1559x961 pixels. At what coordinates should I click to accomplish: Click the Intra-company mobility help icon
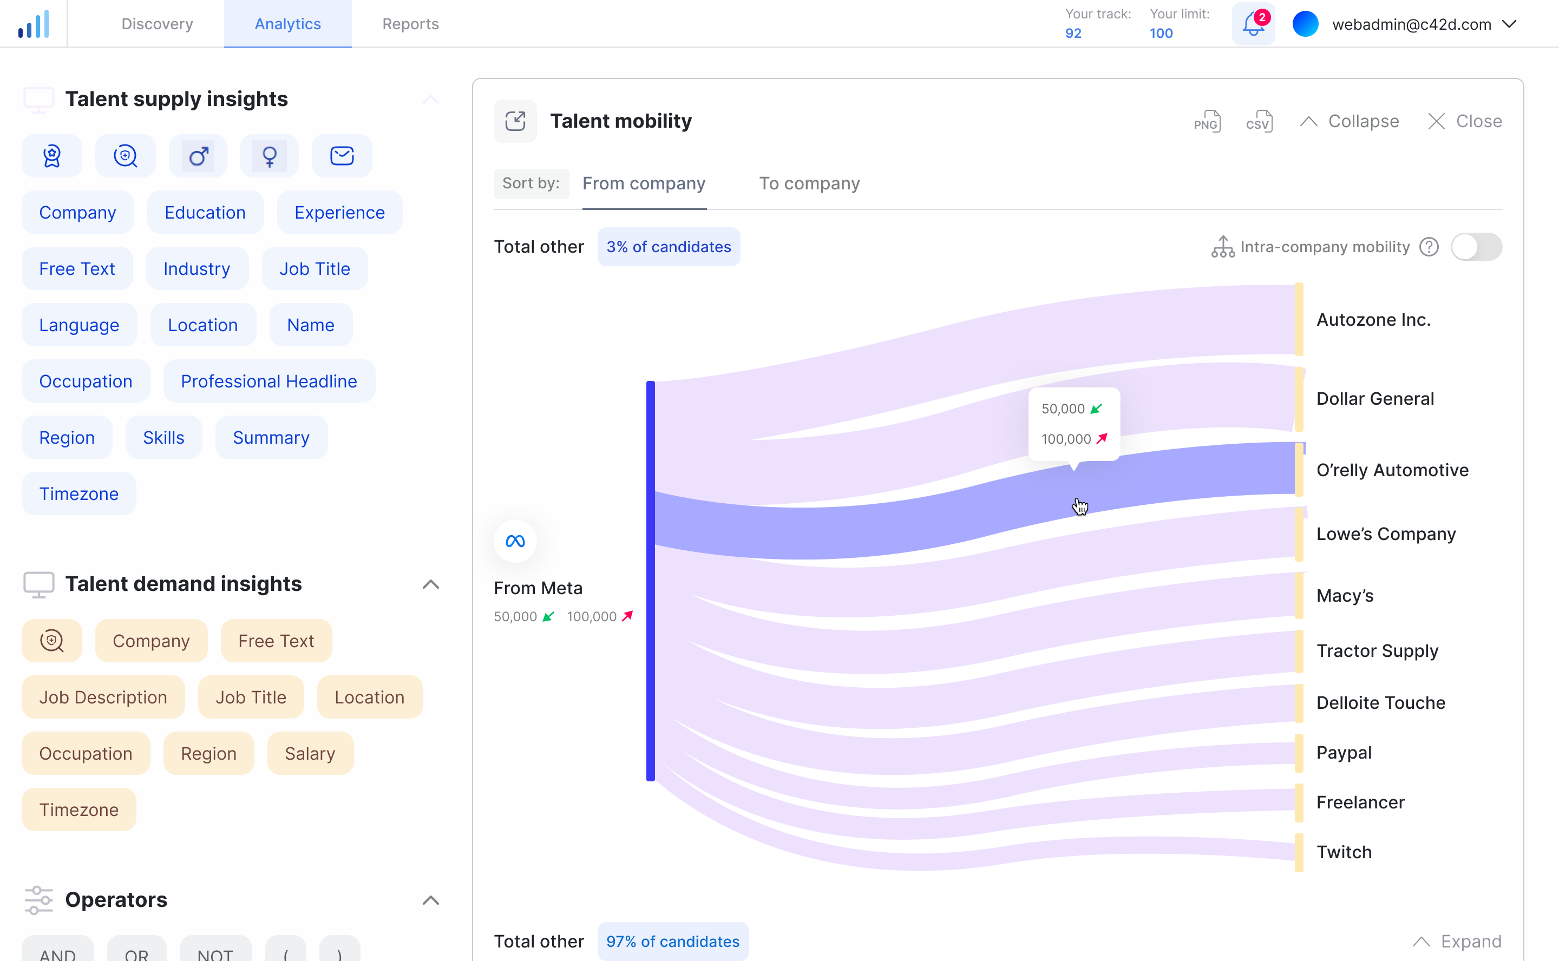point(1429,247)
